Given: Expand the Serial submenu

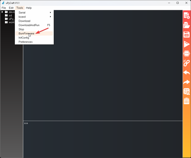Looking at the screenshot, I should click(34, 13).
